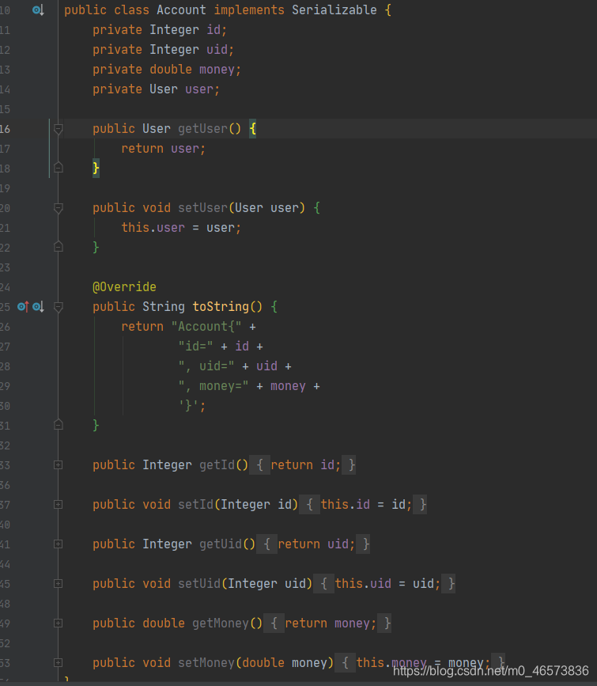Click the 'setUser' method name
Viewport: 597px width, 686px height.
tap(202, 208)
